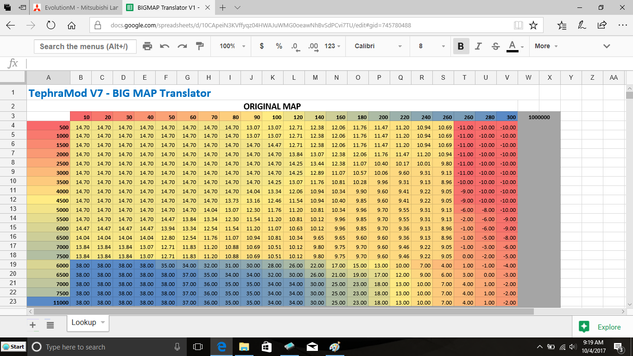The width and height of the screenshot is (633, 356).
Task: Open the Calibri font dropdown
Action: (378, 46)
